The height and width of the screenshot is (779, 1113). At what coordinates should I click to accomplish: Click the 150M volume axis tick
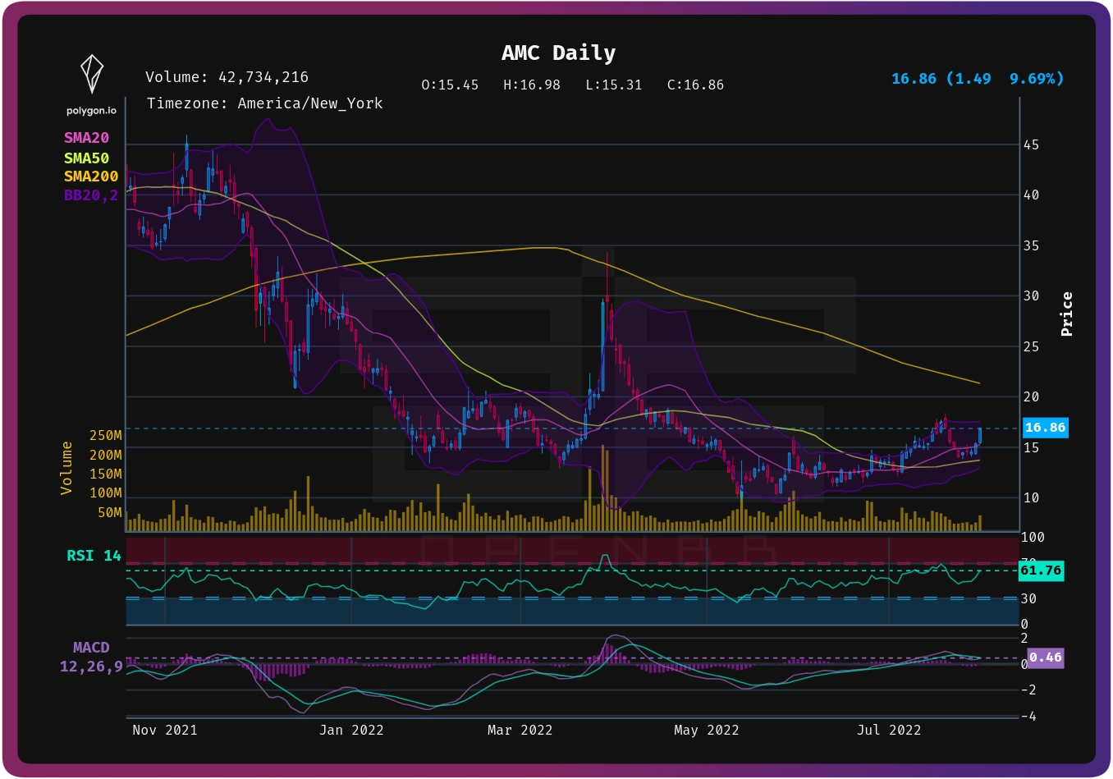(x=106, y=474)
